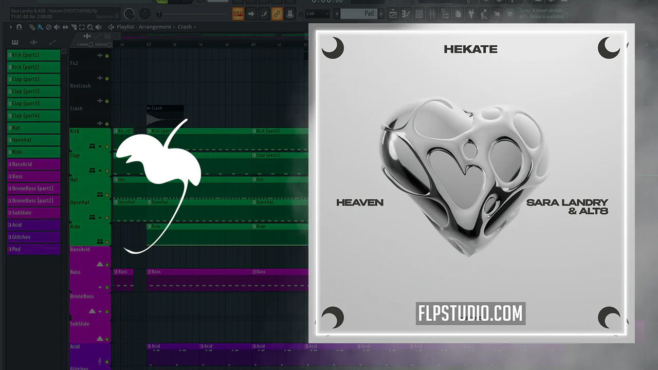Mute the Bass track LED
Screen dimensions: 658x370
[x=107, y=288]
